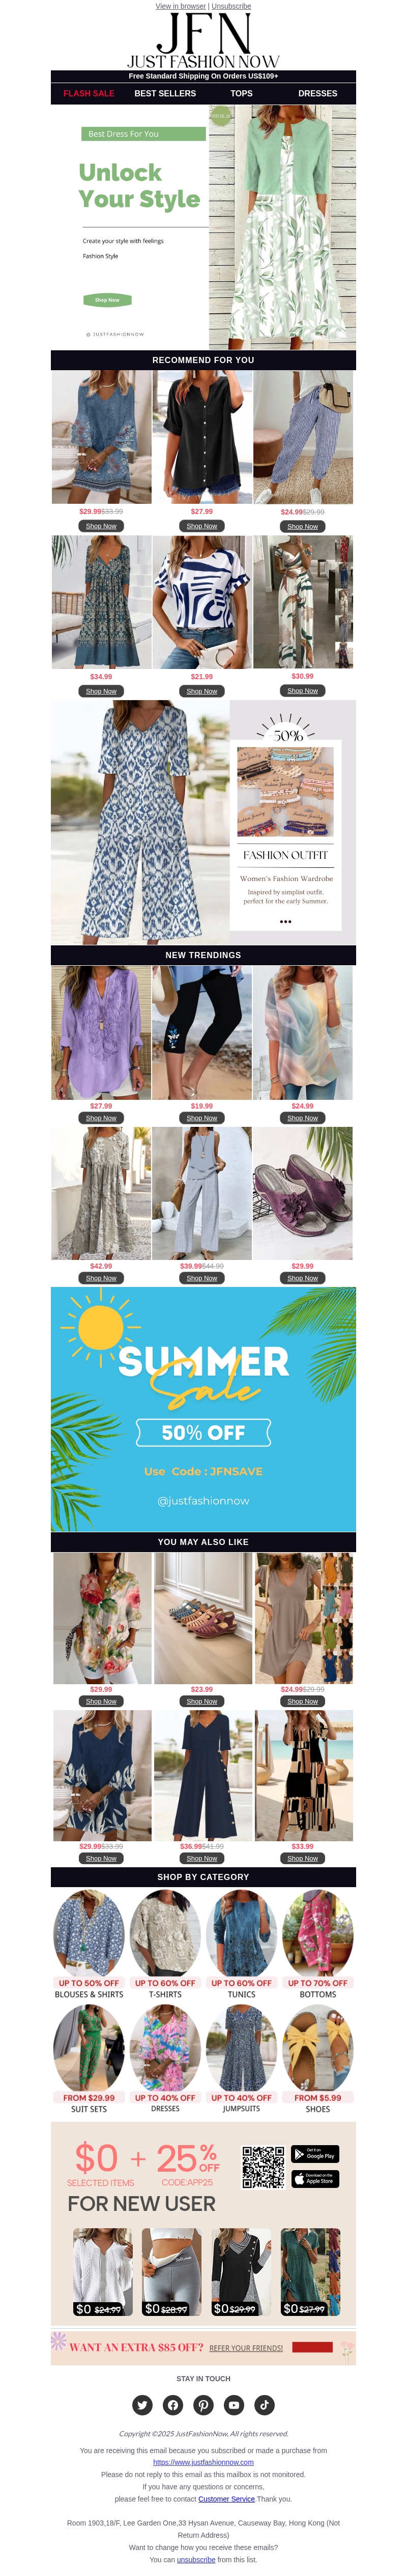This screenshot has width=407, height=2576.
Task: Click the green Shop Now hero button
Action: [107, 300]
